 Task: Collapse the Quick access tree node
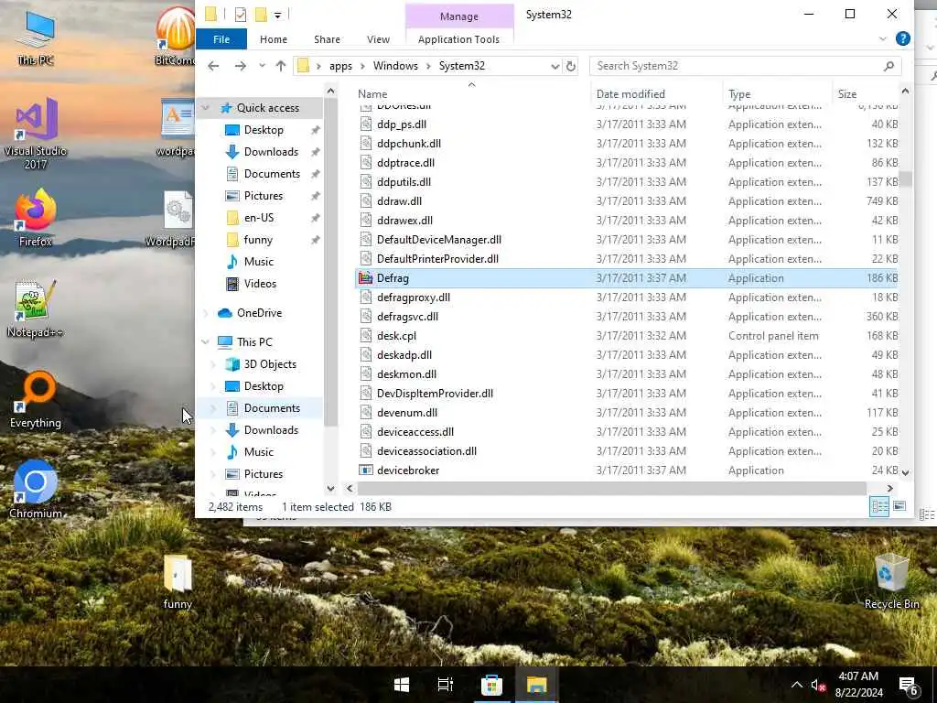[206, 108]
